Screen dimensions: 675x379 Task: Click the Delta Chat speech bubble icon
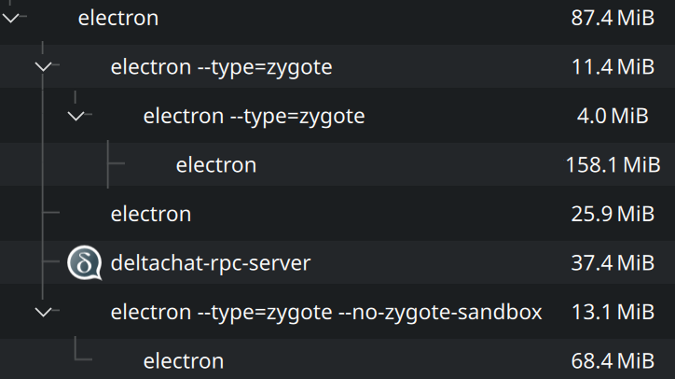85,262
